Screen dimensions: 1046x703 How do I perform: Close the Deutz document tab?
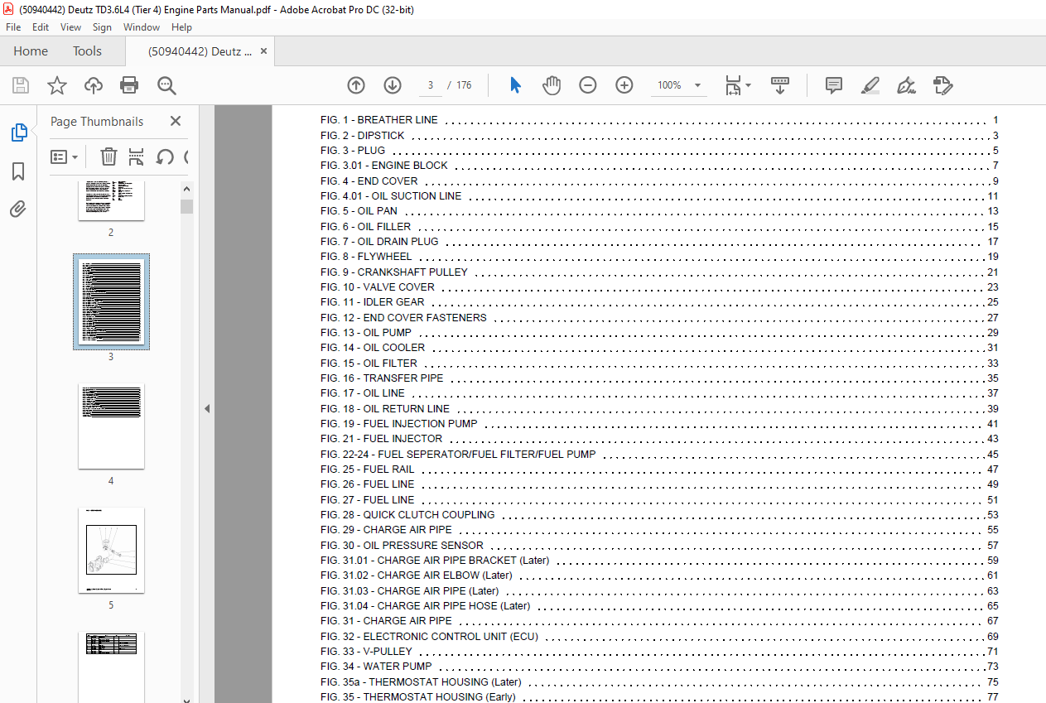[263, 51]
